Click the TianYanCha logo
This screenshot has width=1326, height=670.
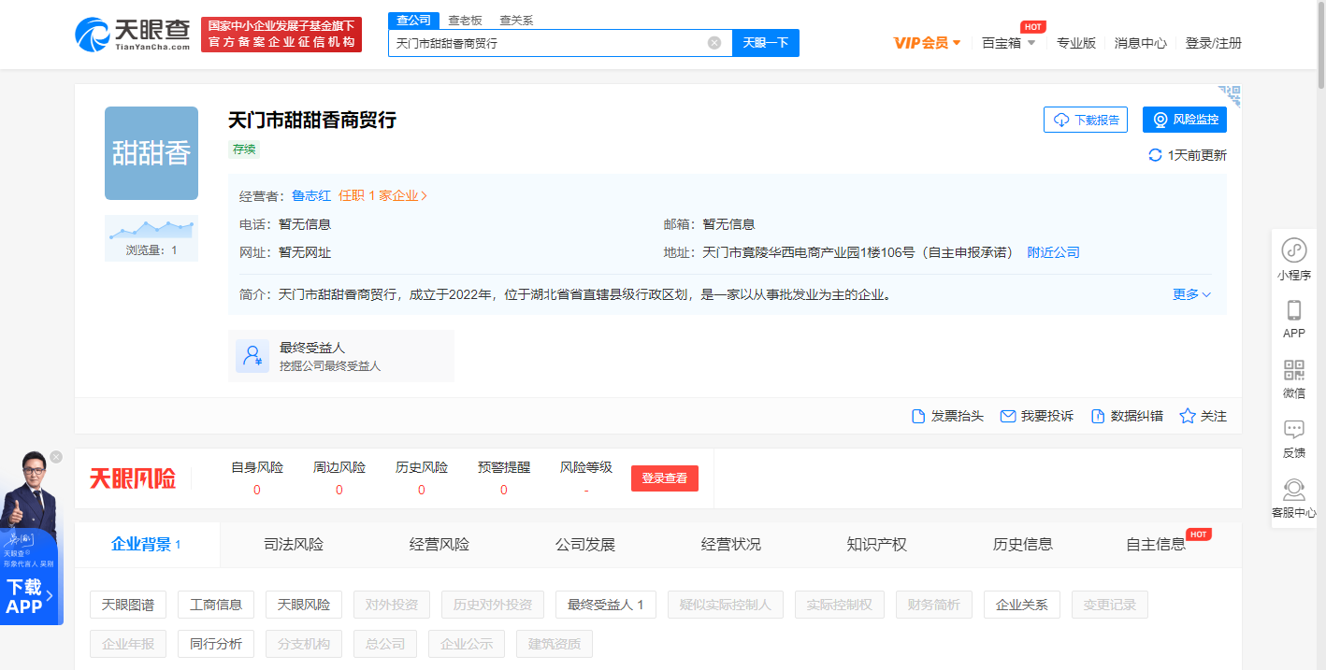click(x=133, y=35)
